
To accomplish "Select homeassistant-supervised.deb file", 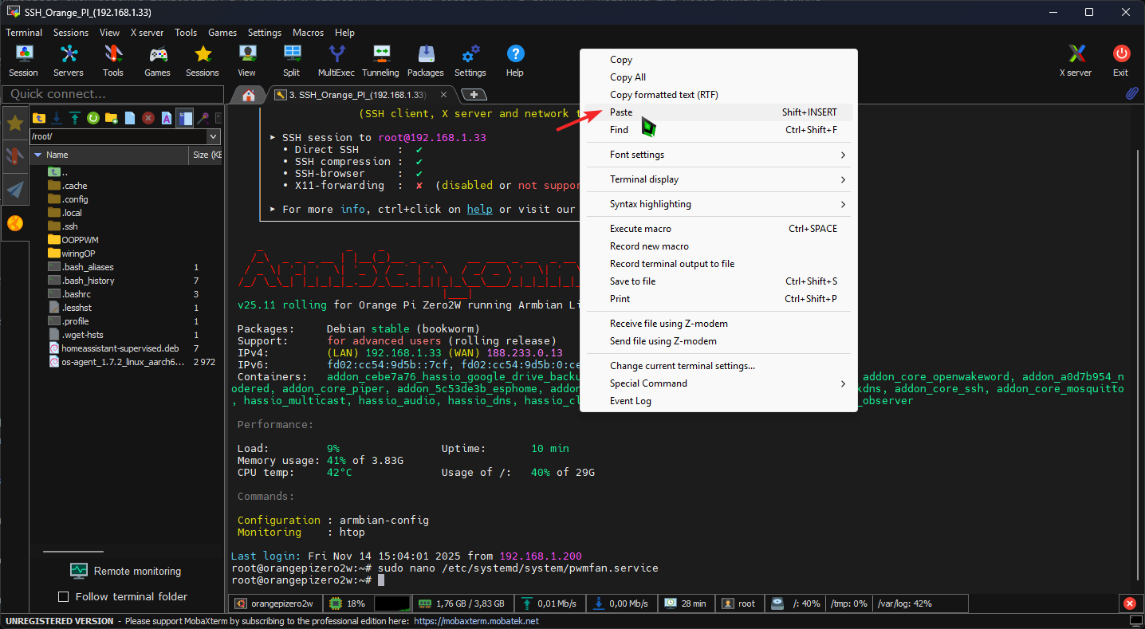I will tap(112, 348).
